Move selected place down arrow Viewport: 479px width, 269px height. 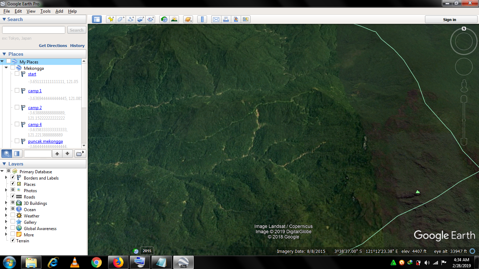[x=67, y=154]
